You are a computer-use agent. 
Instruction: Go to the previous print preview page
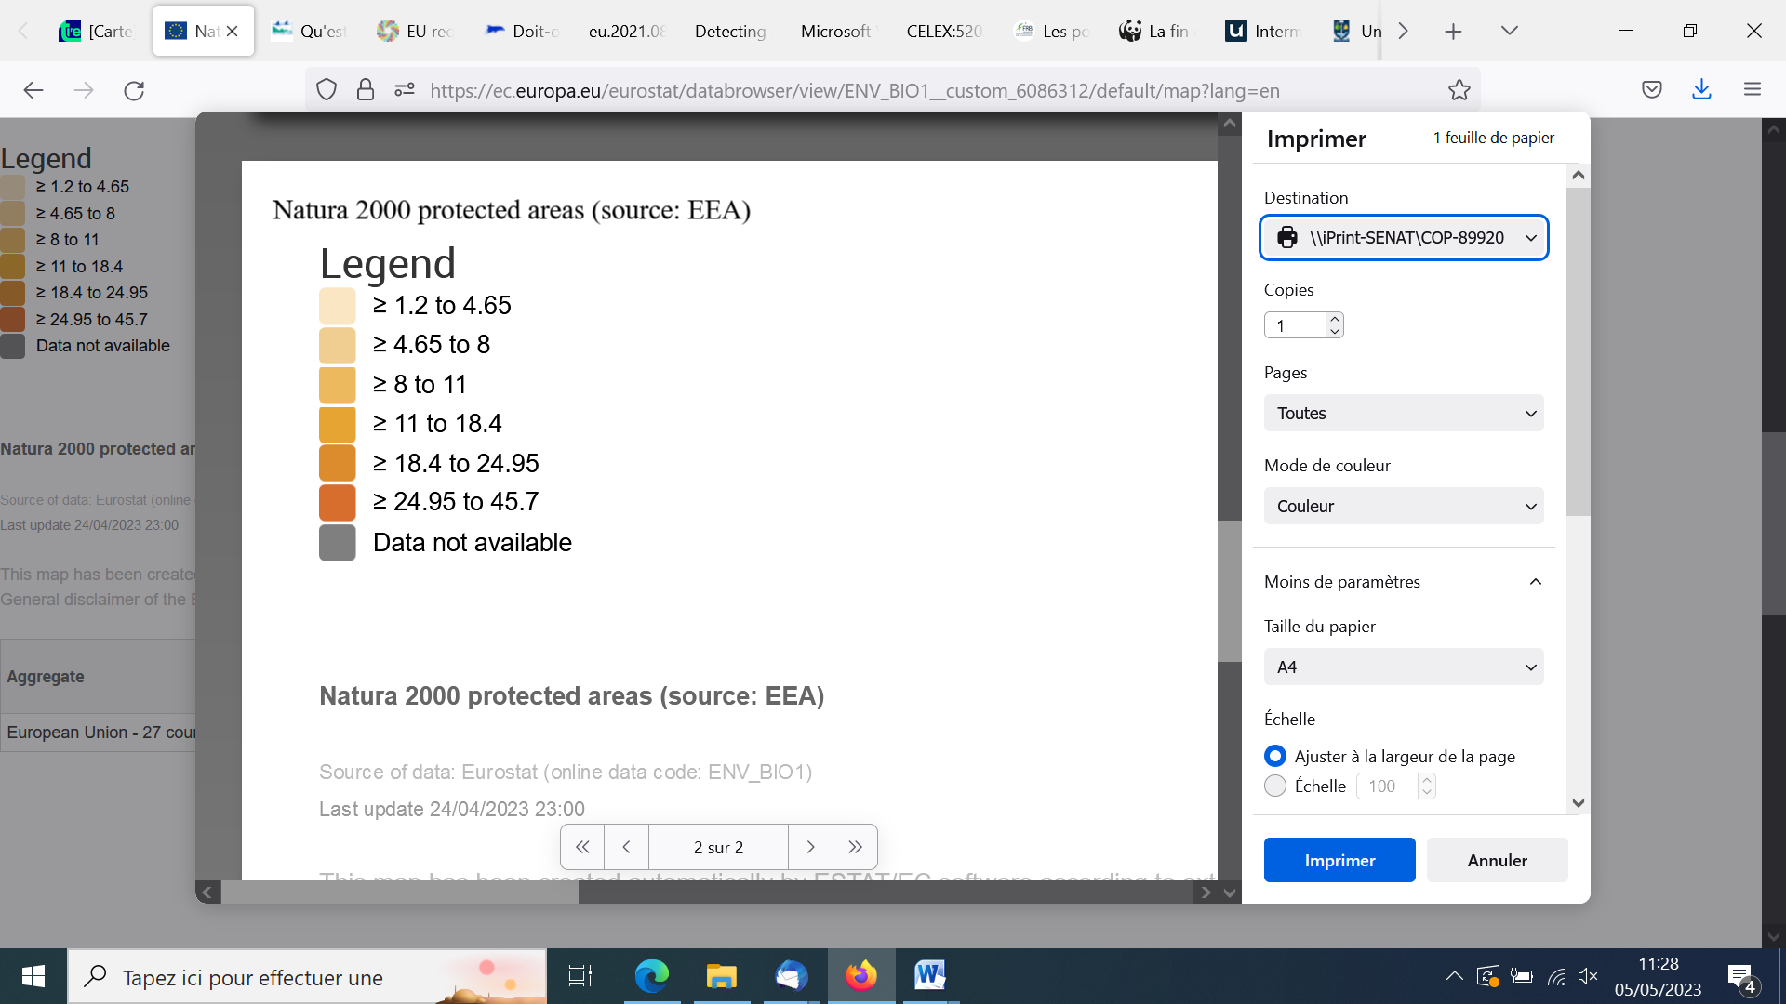627,847
